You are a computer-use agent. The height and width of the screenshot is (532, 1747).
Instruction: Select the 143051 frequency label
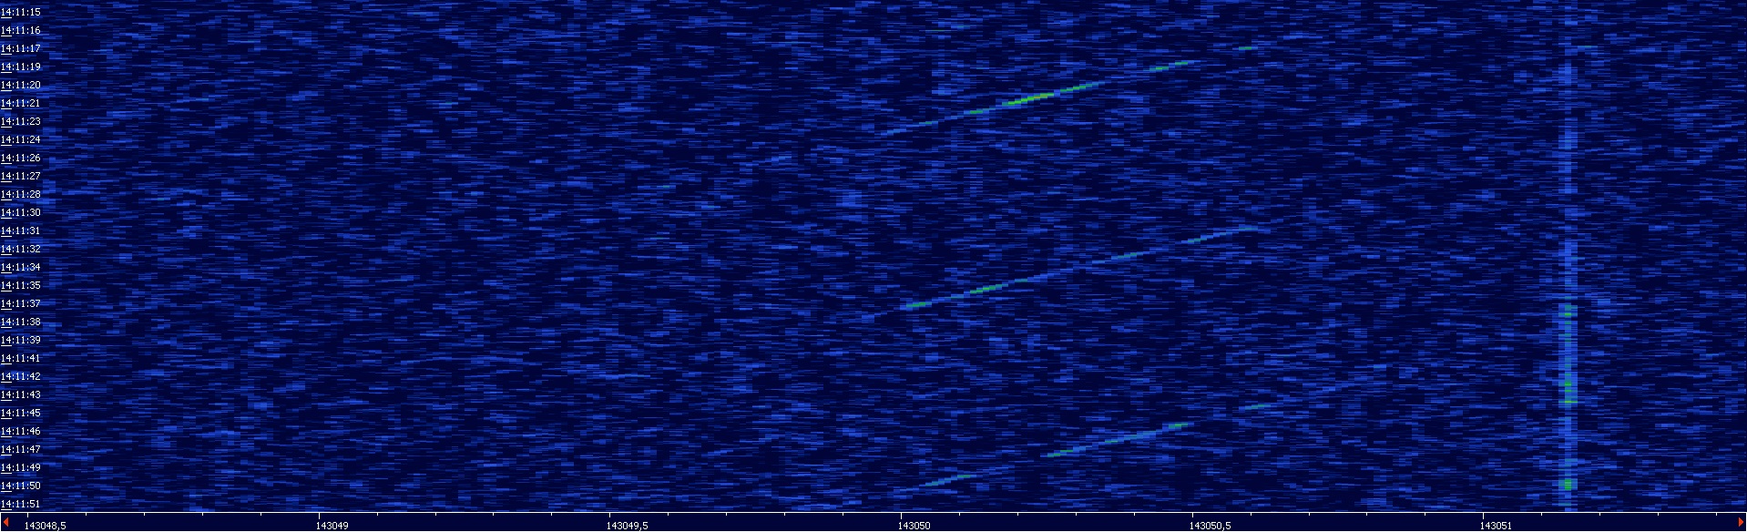pos(1496,526)
